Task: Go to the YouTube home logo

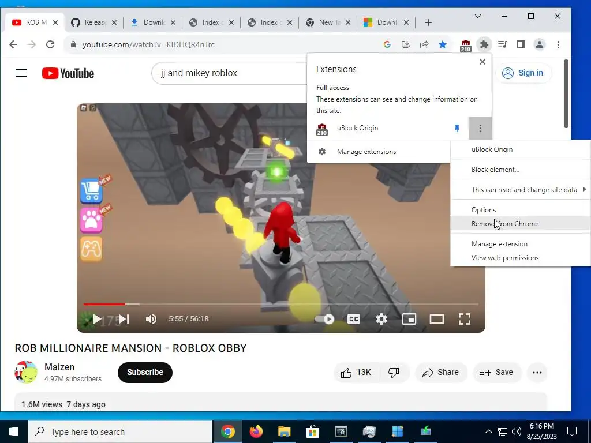Action: tap(68, 73)
